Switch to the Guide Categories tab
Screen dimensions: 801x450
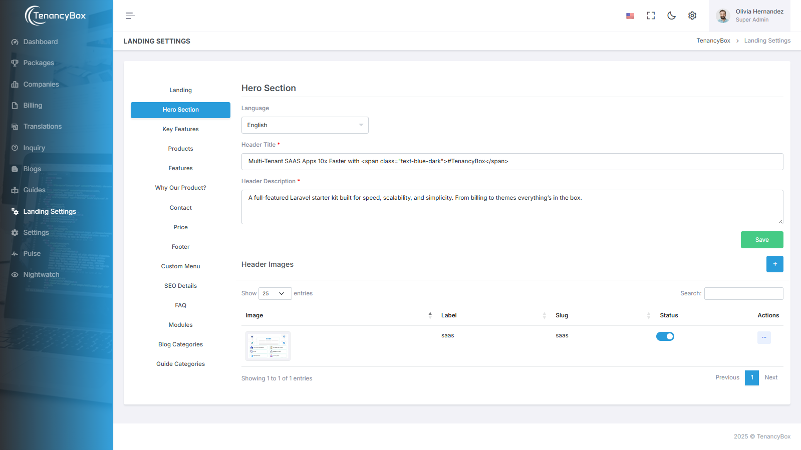click(x=180, y=364)
